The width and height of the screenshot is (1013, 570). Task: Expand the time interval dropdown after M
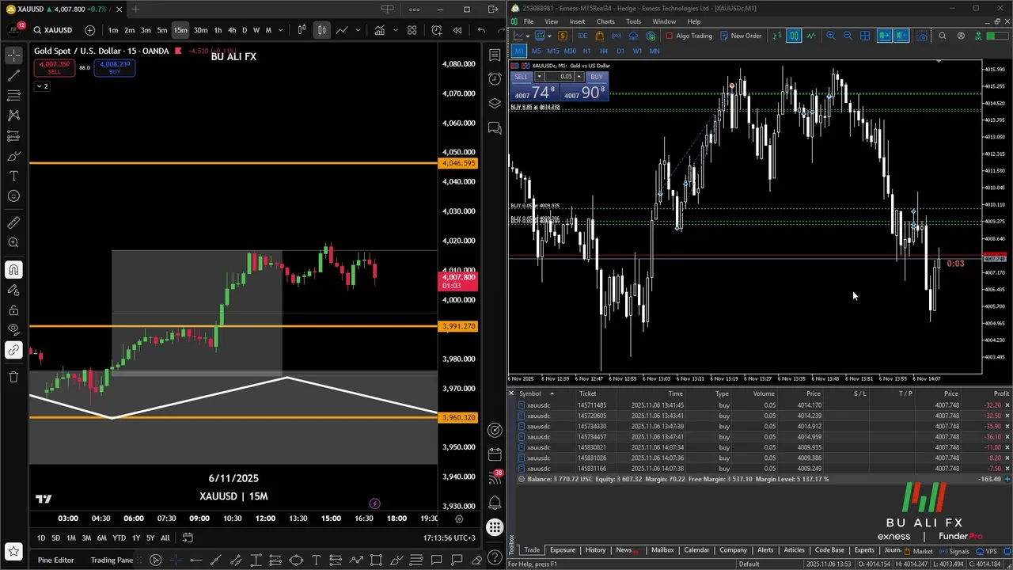coord(280,30)
